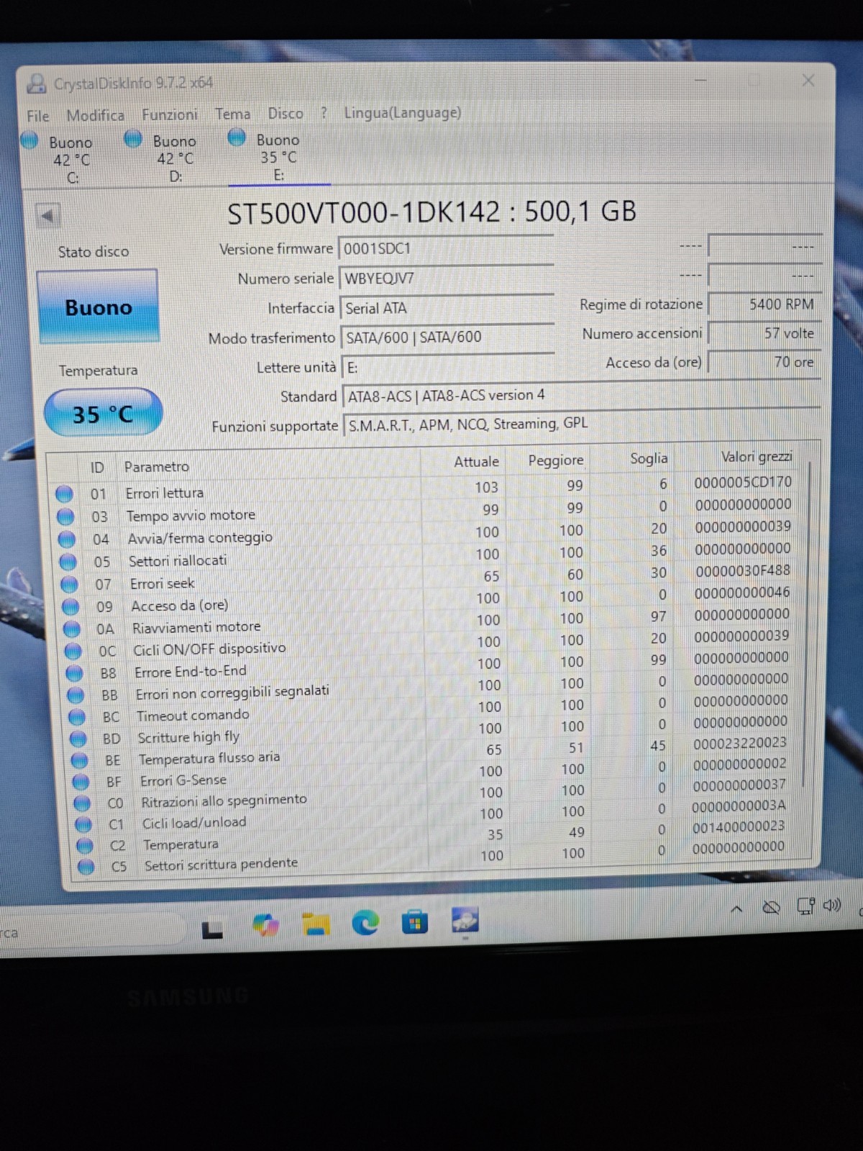863x1151 pixels.
Task: Click the Serial ATA interface field
Action: pyautogui.click(x=447, y=308)
